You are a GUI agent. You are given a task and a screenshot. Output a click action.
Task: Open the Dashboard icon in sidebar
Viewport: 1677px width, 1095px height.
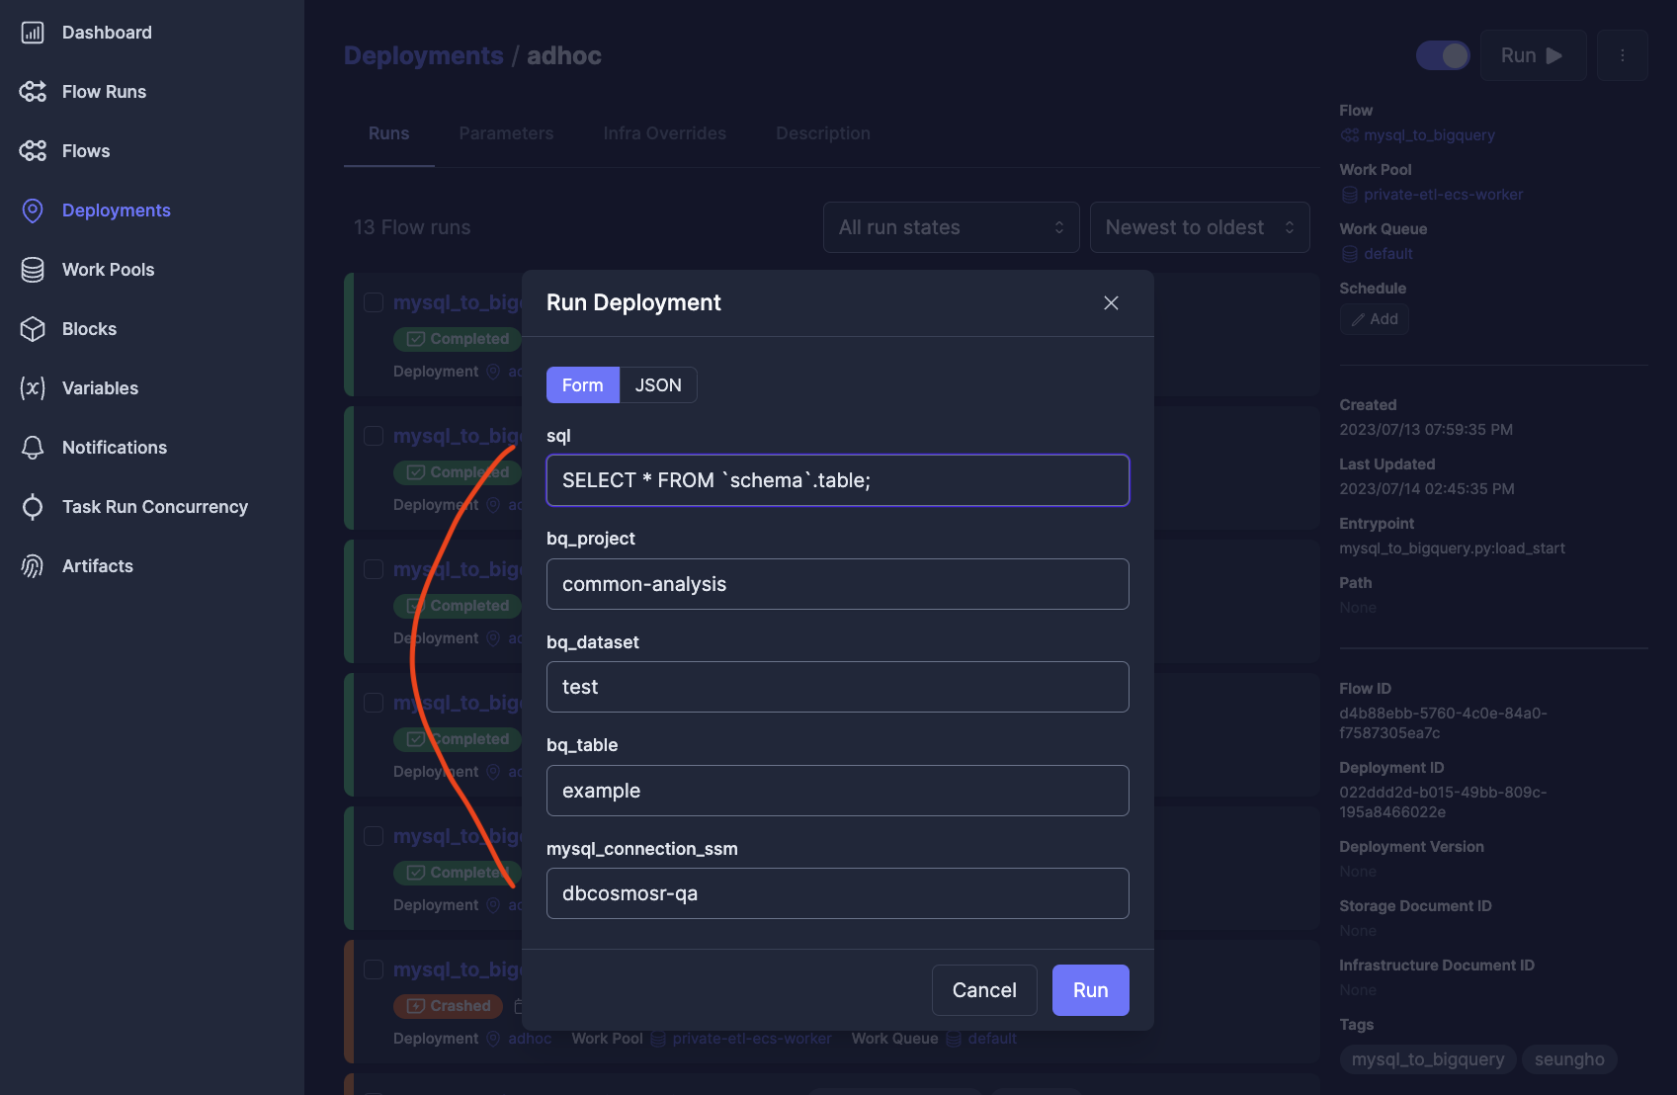pos(33,33)
